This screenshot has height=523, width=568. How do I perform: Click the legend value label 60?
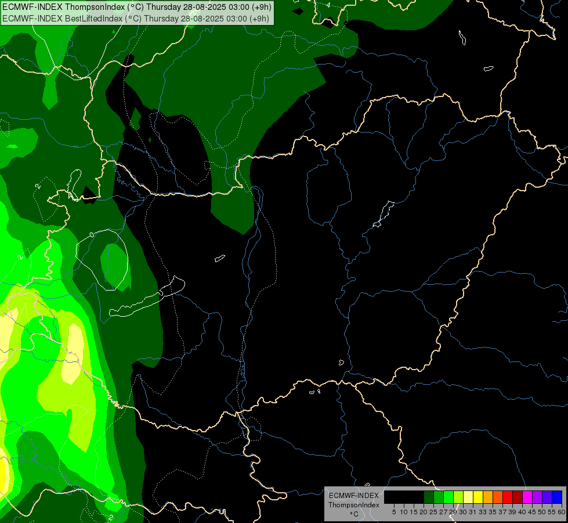562,512
